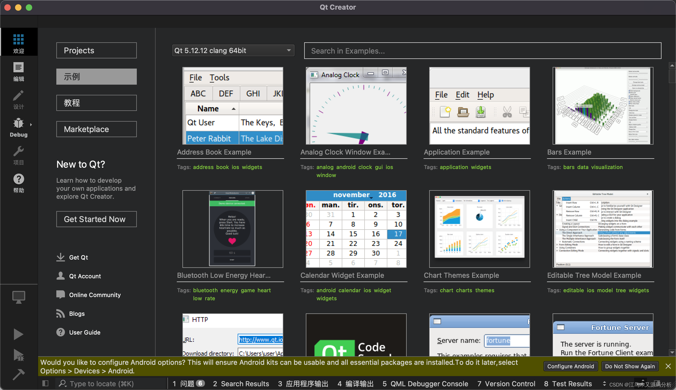This screenshot has height=390, width=676.
Task: Open Editable Tree Model Example thumbnail
Action: 603,229
